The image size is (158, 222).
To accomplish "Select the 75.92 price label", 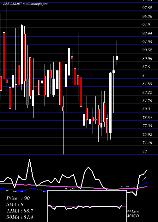I will 147,134.
